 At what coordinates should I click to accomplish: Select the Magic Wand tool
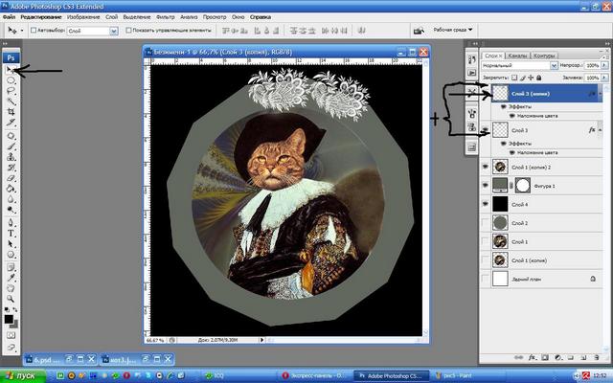[11, 102]
